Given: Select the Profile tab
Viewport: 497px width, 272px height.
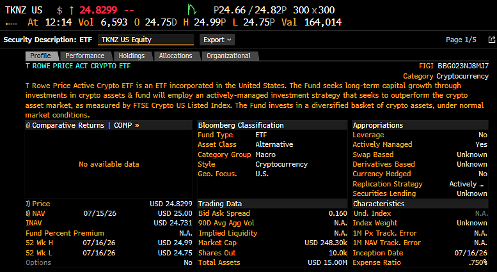Looking at the screenshot, I should pos(40,56).
